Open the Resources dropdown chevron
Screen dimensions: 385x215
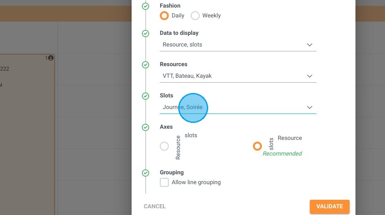click(310, 76)
